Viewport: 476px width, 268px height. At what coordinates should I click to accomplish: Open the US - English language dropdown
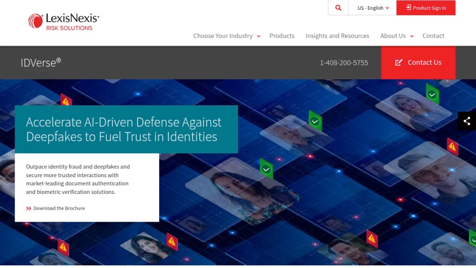click(x=372, y=8)
